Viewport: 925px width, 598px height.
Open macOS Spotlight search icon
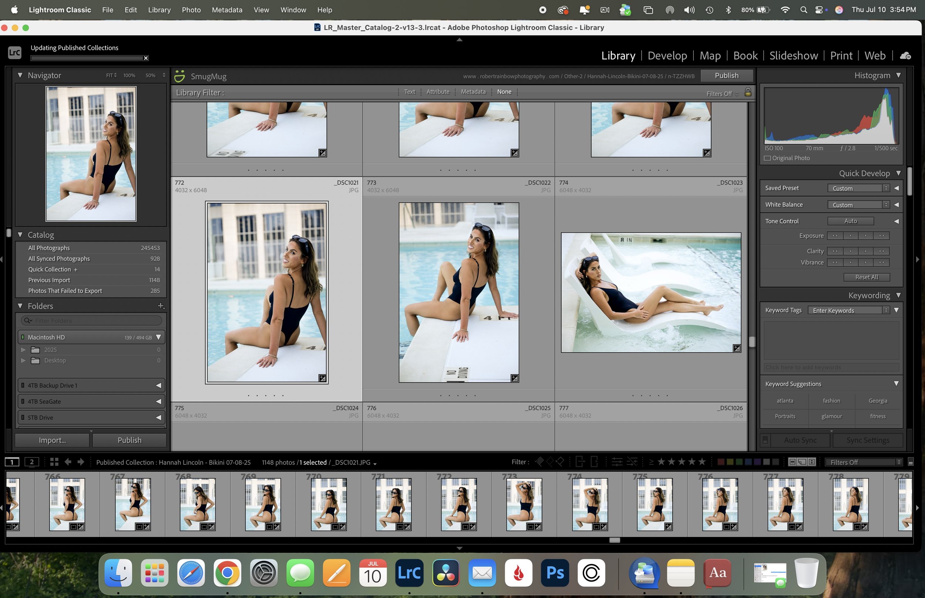(x=804, y=10)
